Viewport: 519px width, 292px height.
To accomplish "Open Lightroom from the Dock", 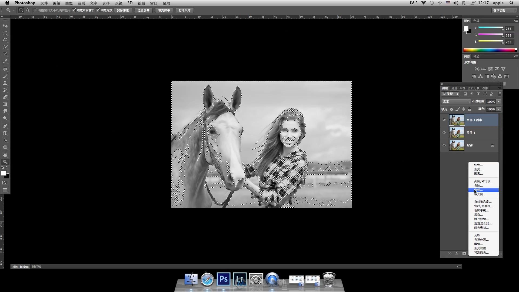I will [x=240, y=279].
